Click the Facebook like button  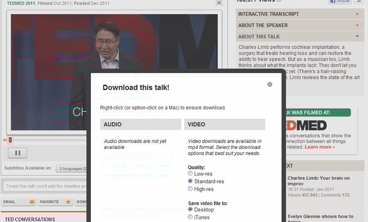tap(340, 2)
